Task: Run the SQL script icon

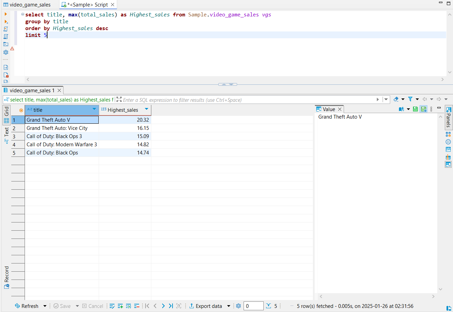Action: [6, 29]
